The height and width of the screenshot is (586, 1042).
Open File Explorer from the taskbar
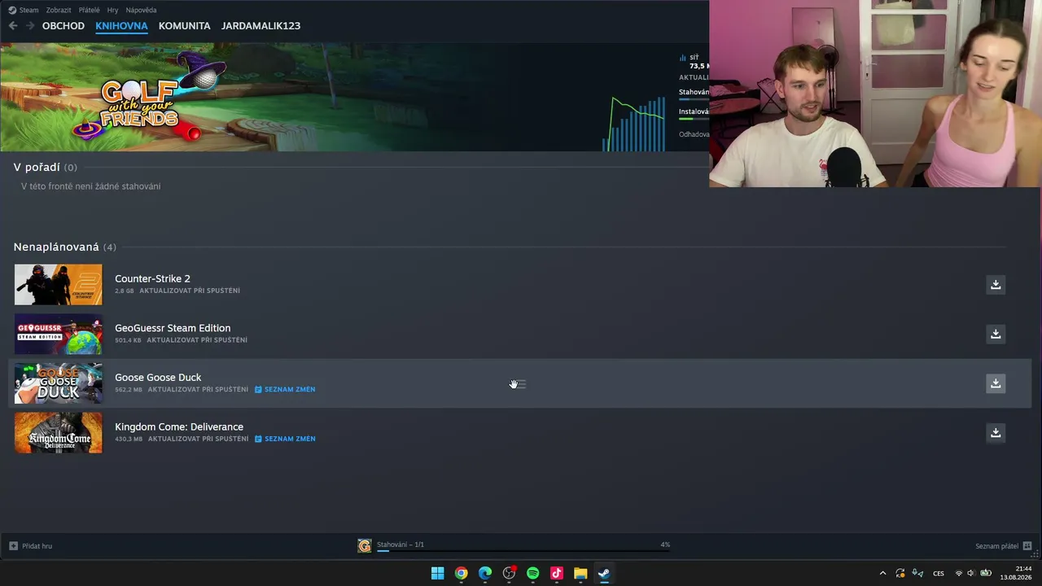click(x=580, y=573)
